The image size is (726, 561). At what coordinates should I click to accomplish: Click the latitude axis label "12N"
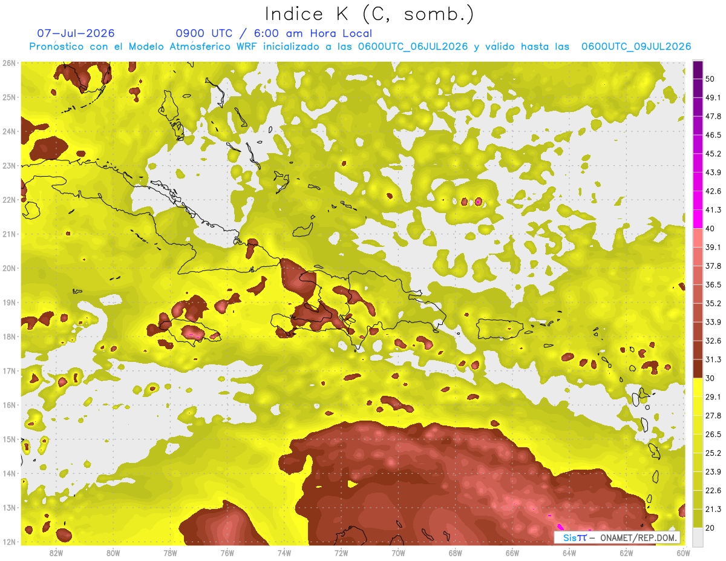[x=9, y=542]
